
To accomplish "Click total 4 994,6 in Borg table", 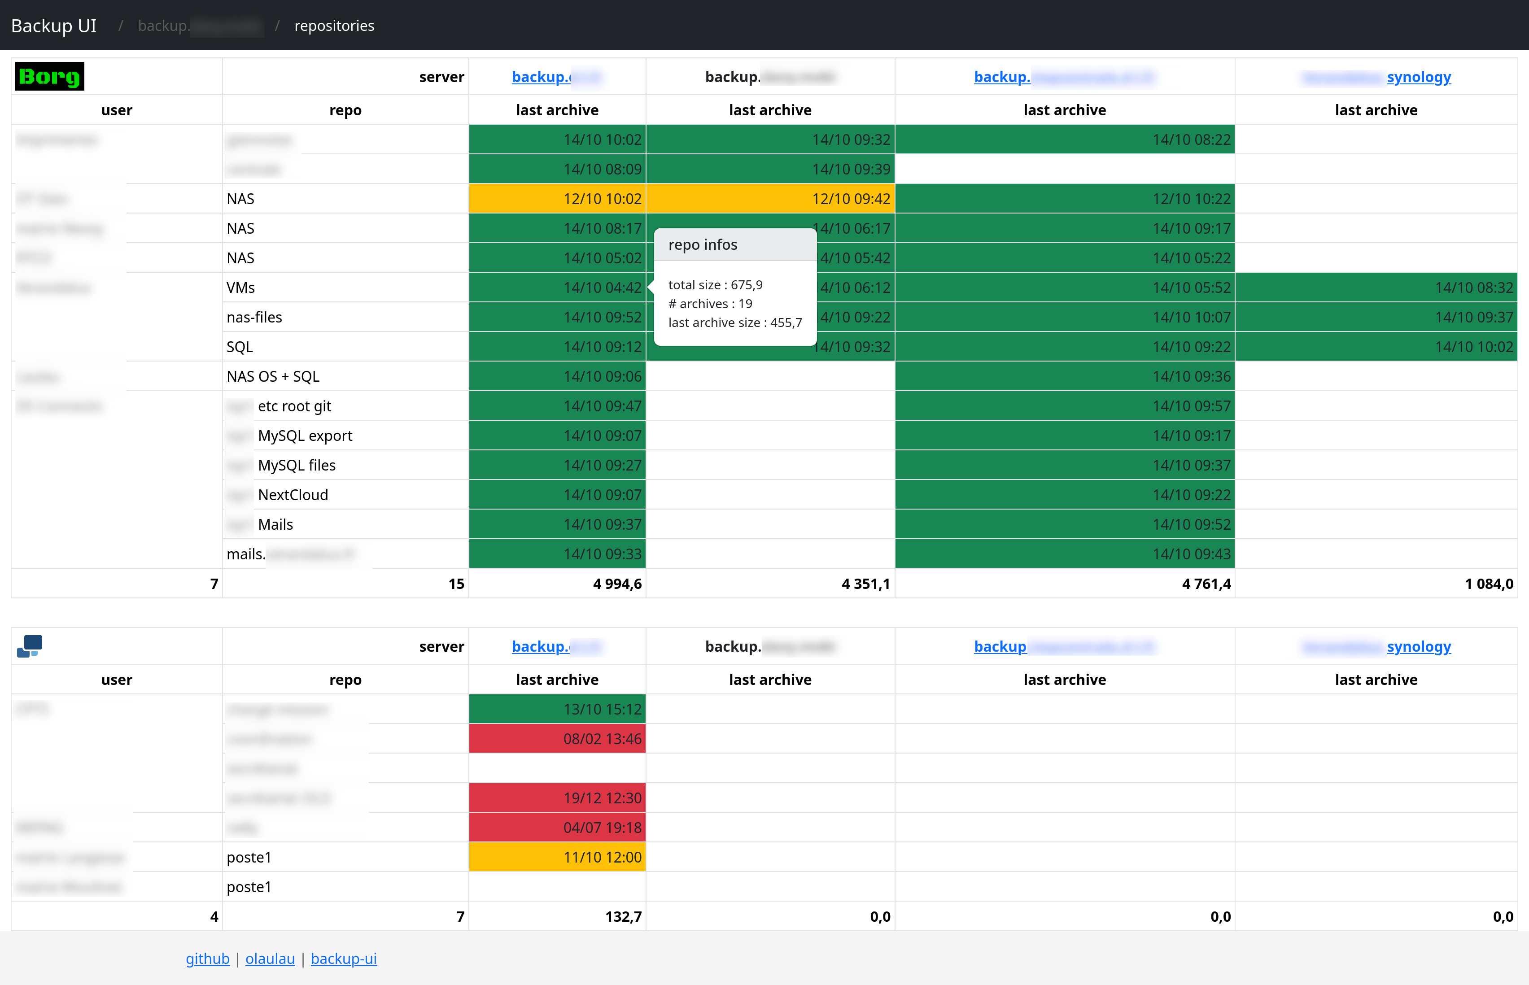I will (x=617, y=583).
